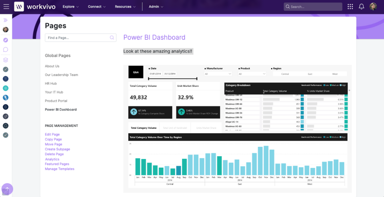Click the purple scroll-to-top arrow button

[7, 189]
